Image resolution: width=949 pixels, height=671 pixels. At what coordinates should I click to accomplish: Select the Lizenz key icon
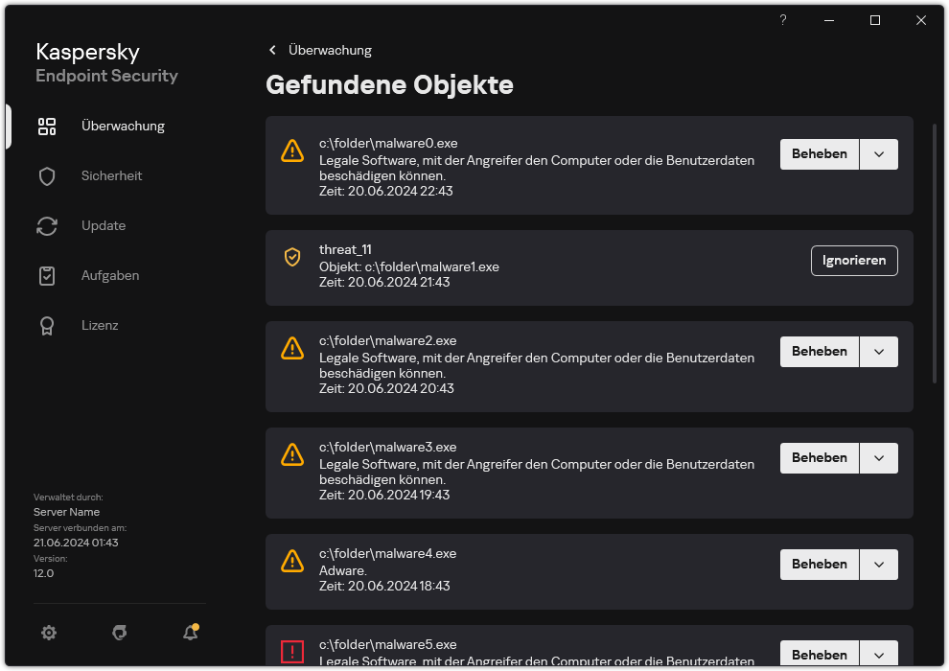tap(47, 325)
